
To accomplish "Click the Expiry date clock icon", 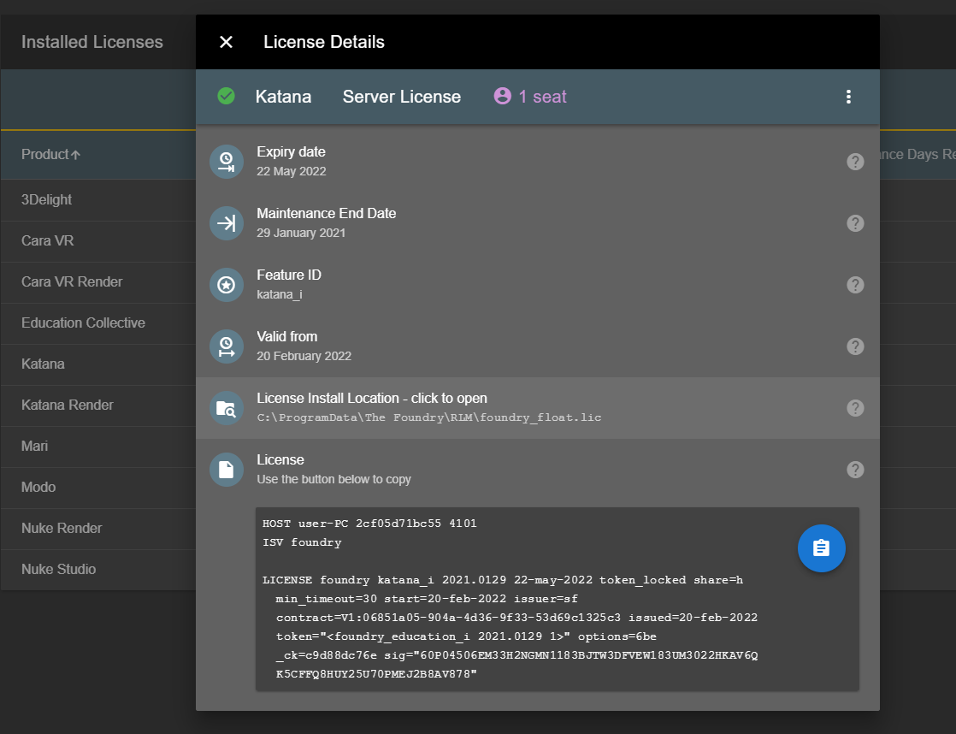I will pyautogui.click(x=227, y=162).
